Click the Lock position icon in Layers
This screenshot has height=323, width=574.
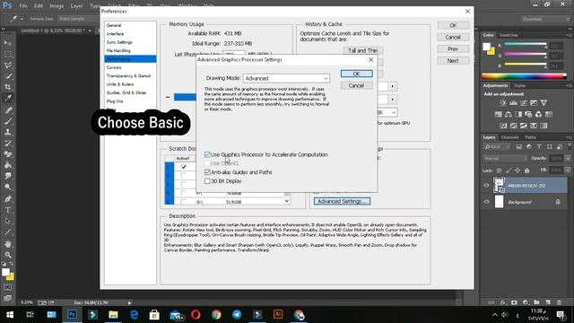point(517,170)
